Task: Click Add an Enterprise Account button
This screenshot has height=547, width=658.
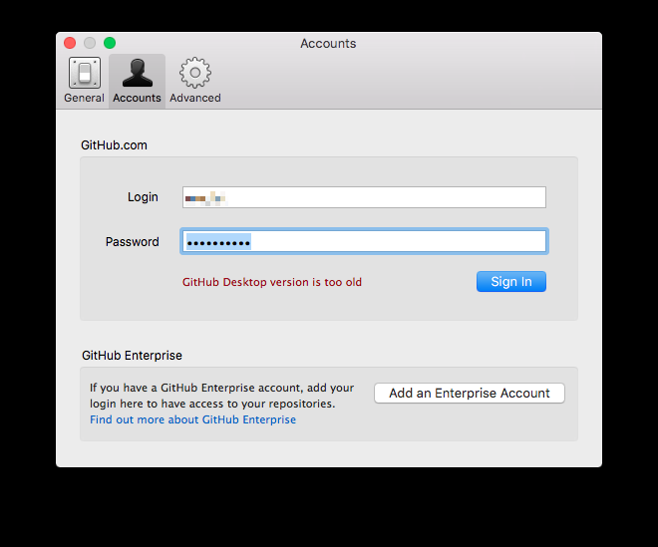Action: click(470, 393)
